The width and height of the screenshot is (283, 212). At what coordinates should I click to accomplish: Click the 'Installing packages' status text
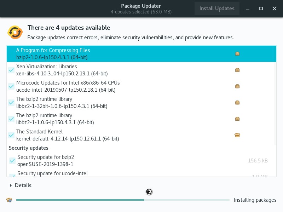click(255, 200)
